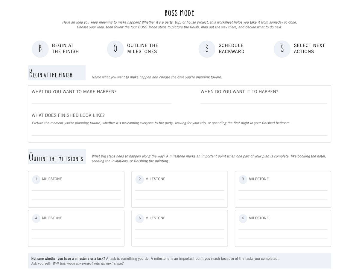Click the first writing line in Milestone 6

click(283, 230)
